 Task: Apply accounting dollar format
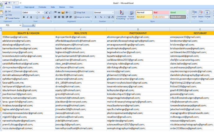click(96, 17)
